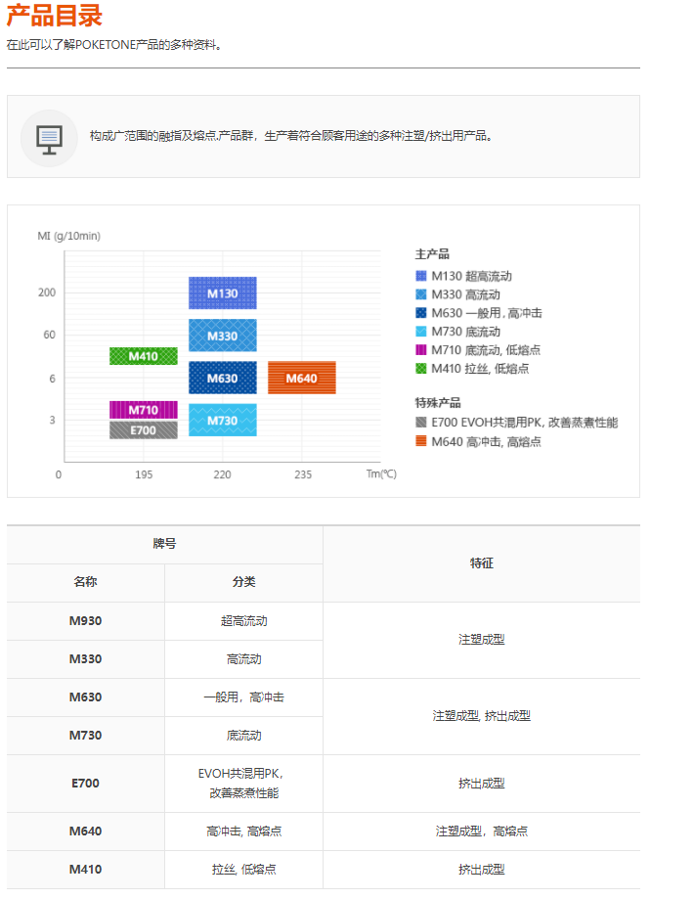
Task: Select the M330 block in the chart
Action: [x=222, y=336]
